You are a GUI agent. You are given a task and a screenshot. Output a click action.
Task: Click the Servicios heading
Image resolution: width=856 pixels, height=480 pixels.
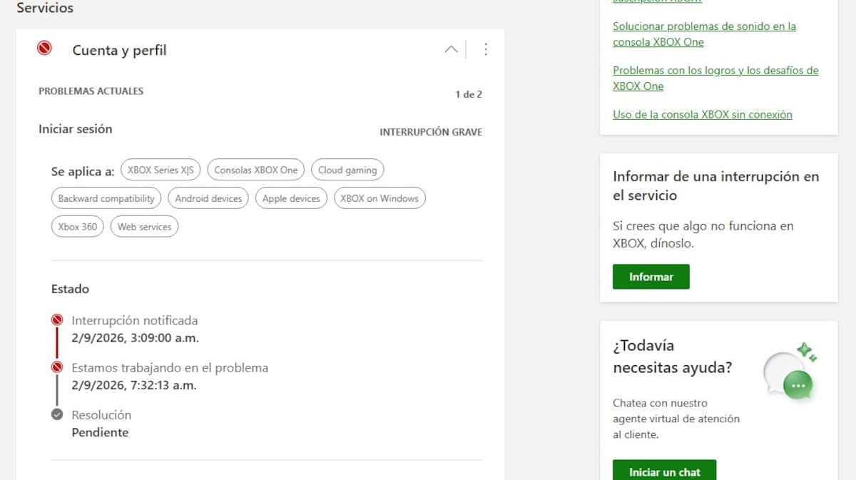pyautogui.click(x=45, y=9)
